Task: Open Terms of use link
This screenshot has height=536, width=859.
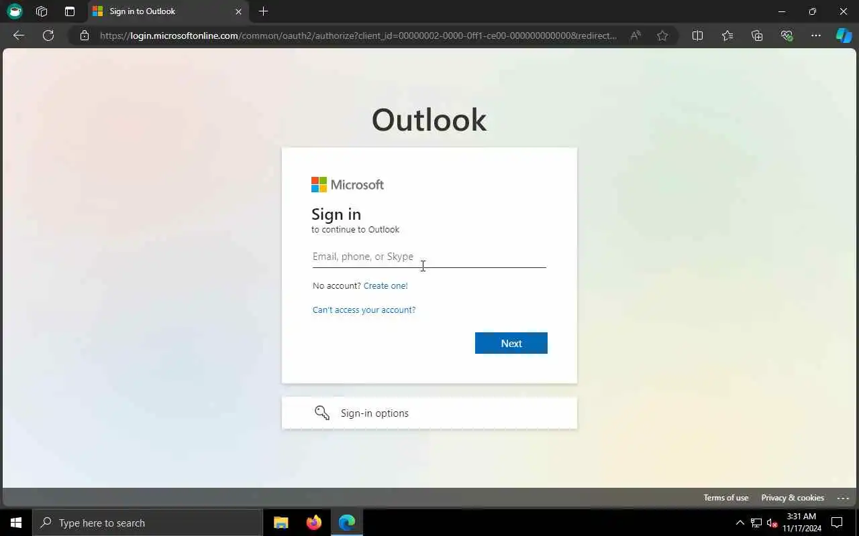Action: (x=725, y=498)
